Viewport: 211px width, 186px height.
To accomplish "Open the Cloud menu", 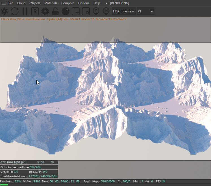I will (x=21, y=3).
